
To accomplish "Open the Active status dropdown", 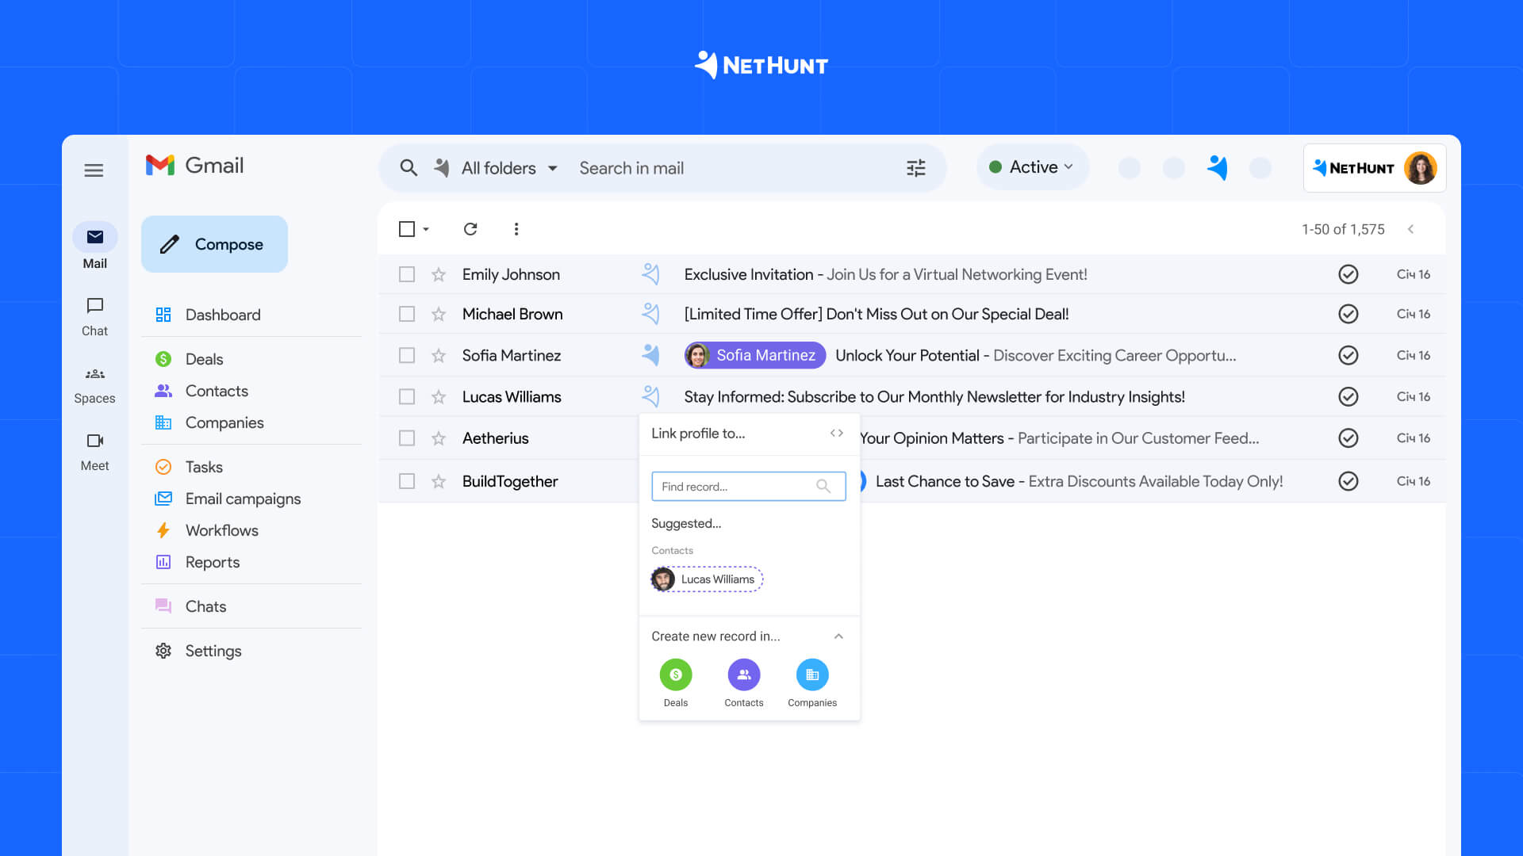I will tap(1031, 167).
